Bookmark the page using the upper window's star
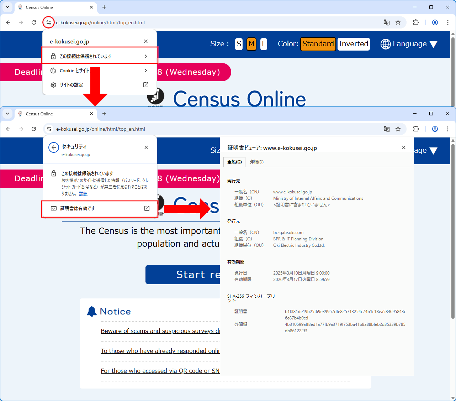This screenshot has width=456, height=401. [x=398, y=22]
